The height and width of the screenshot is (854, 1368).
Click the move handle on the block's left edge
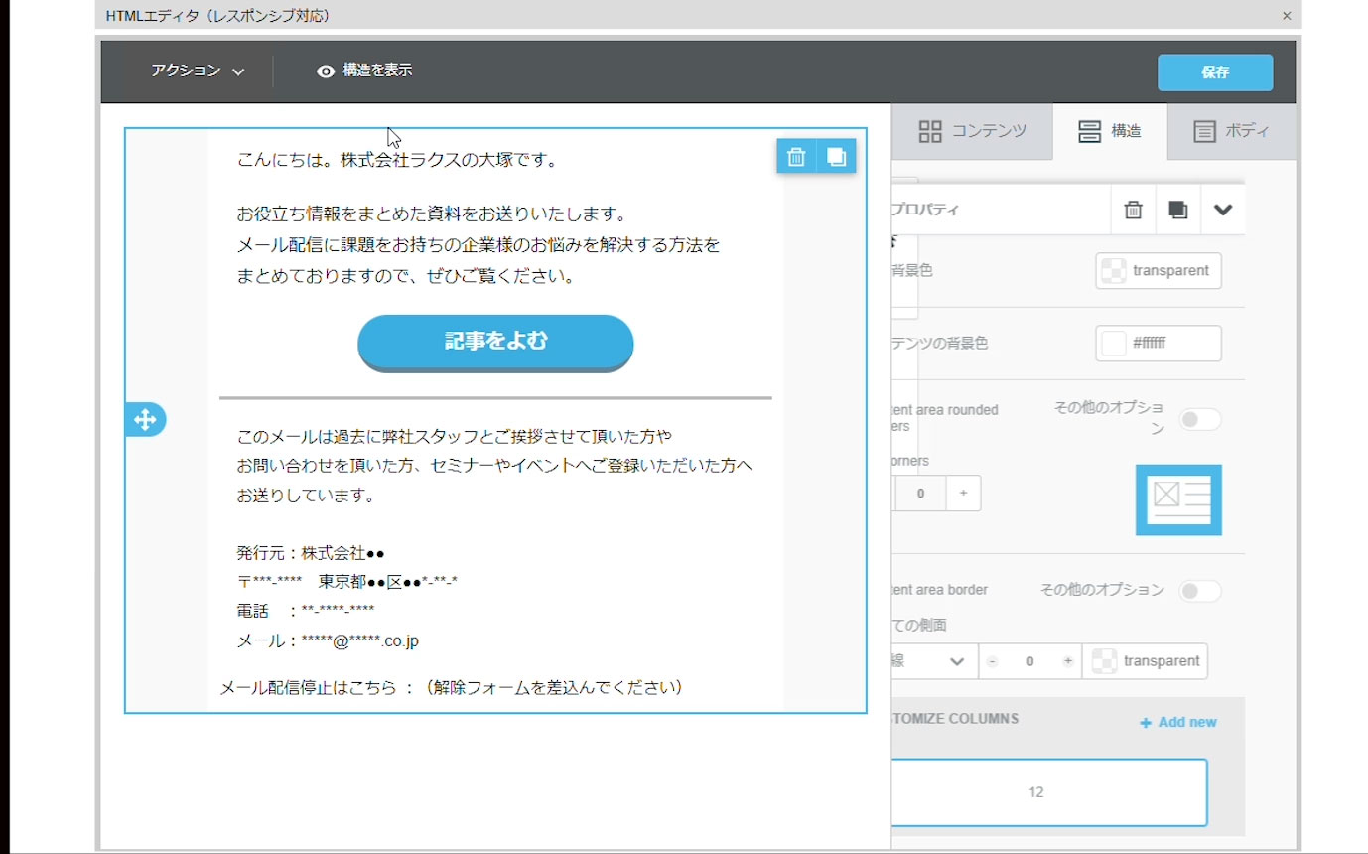click(x=145, y=420)
